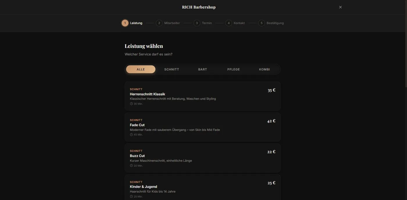This screenshot has height=200, width=407.
Task: Click the clock icon beside 20 Min.
Action: tap(131, 166)
